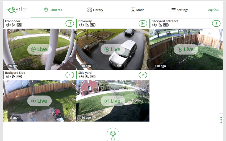226x141 pixels.
Task: Click Side yard Wi-Fi signal icon
Action: coord(87,77)
